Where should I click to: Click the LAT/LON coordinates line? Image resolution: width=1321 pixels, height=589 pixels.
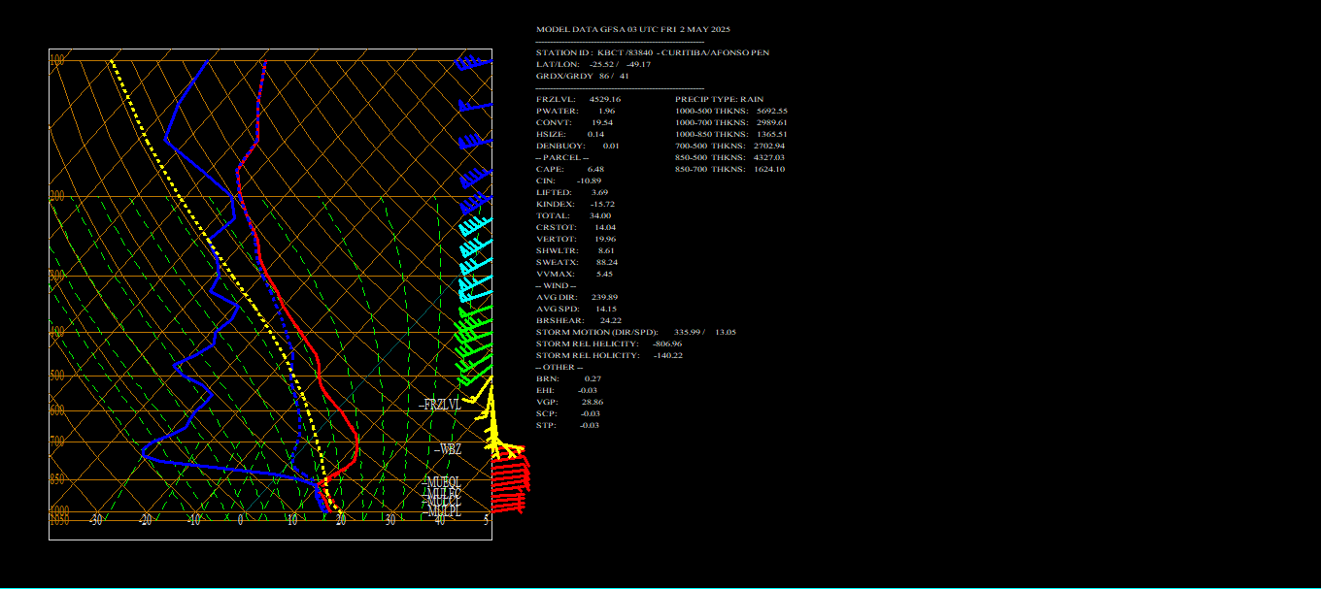593,64
